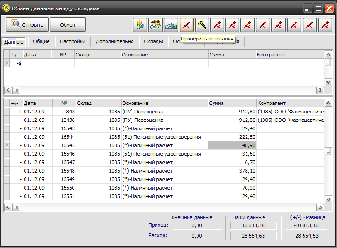Select the Склады tab

[x=153, y=41]
